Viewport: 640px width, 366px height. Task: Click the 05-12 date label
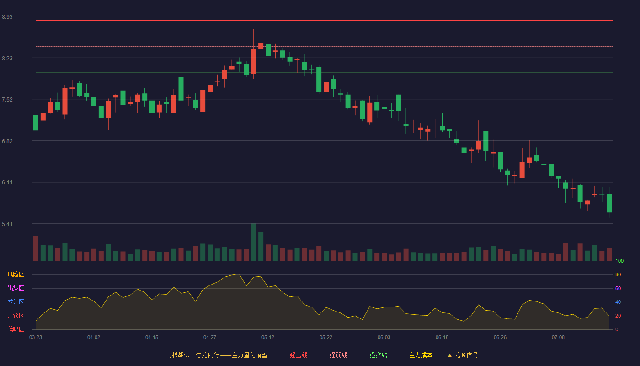click(268, 337)
